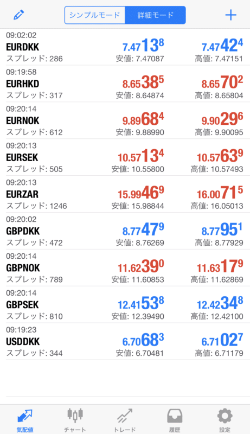Tap EURSEK ask price 10.57639
The image size is (250, 434).
click(x=220, y=156)
